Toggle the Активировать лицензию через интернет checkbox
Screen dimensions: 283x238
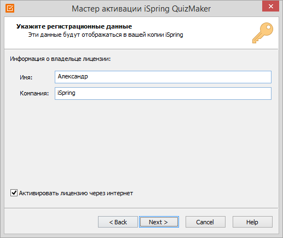14,193
